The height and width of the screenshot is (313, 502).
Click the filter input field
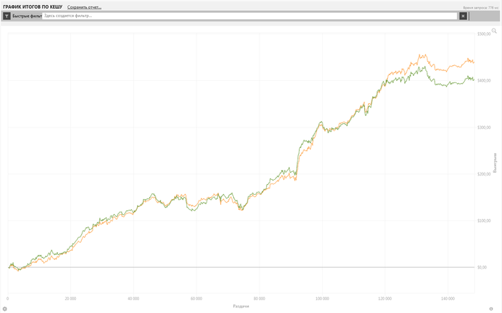point(250,16)
